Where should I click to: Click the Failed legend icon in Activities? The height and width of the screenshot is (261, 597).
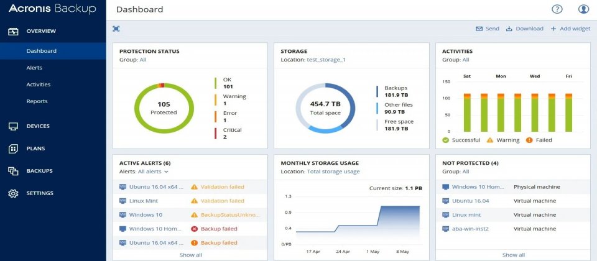pyautogui.click(x=529, y=140)
